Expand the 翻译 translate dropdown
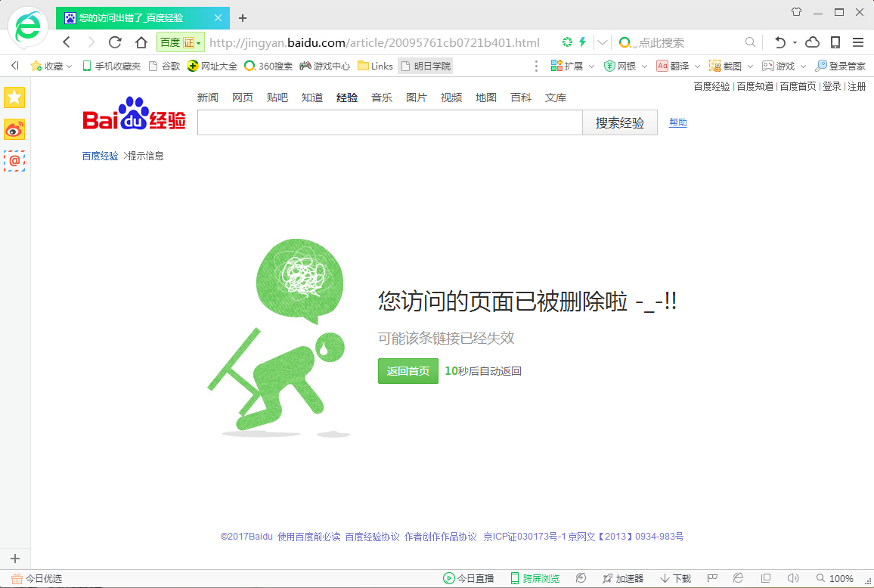 pyautogui.click(x=697, y=67)
